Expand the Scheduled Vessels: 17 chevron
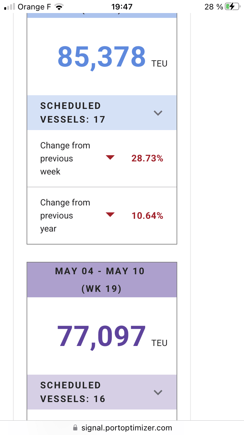The width and height of the screenshot is (244, 435). 158,113
